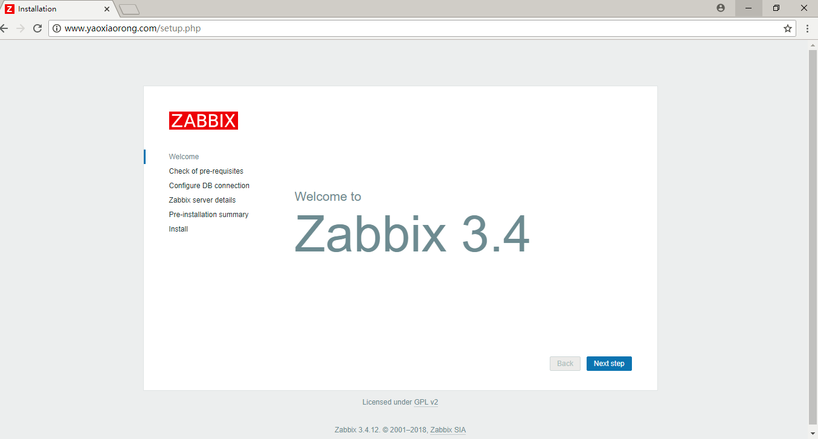Click the Zabbix 3.4 heading text
The height and width of the screenshot is (439, 818).
pos(412,235)
